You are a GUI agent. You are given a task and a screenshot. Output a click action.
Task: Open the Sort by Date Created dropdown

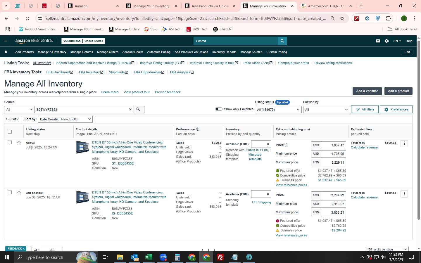(65, 119)
